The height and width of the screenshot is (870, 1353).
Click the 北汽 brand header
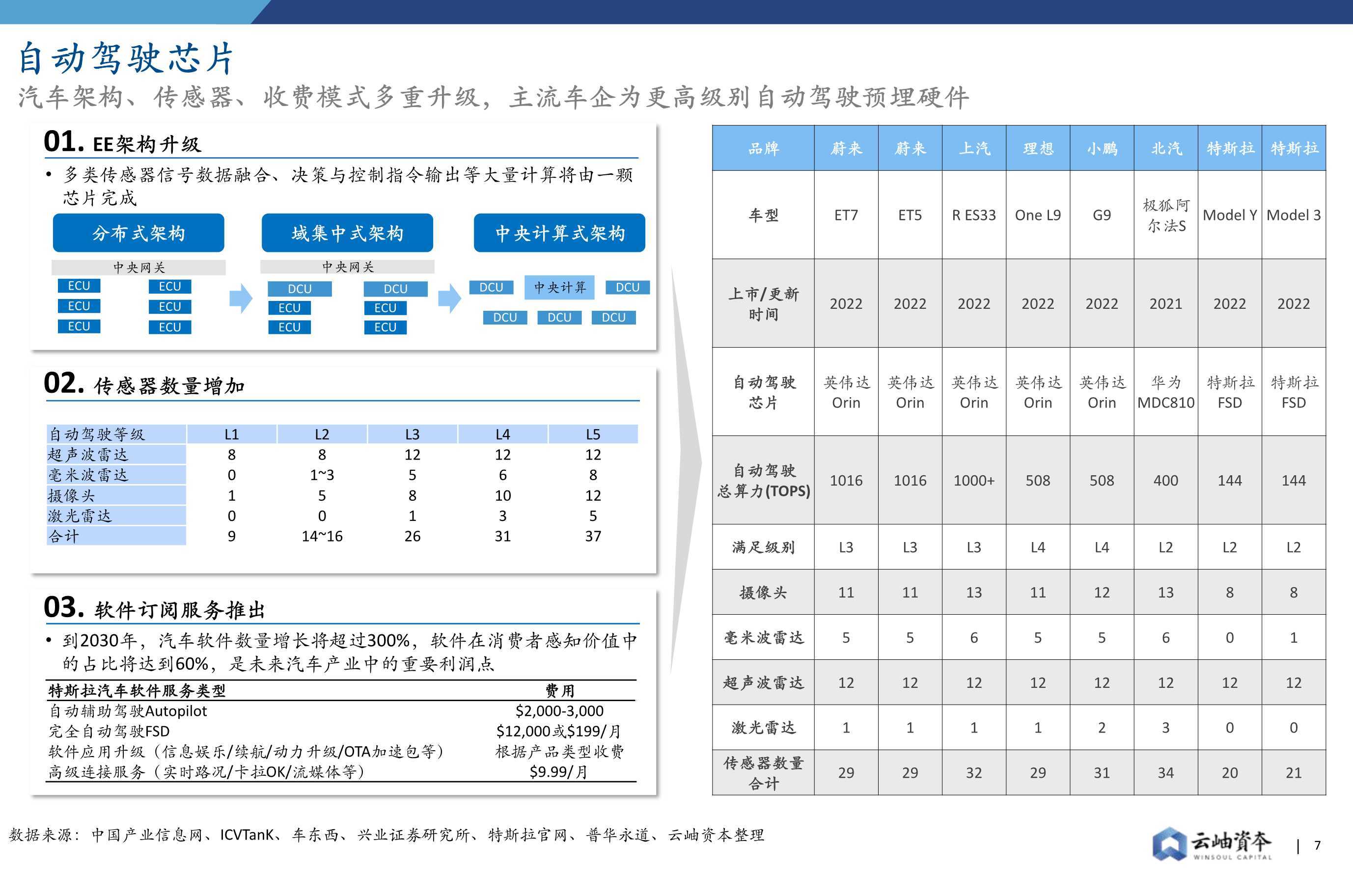1166,148
